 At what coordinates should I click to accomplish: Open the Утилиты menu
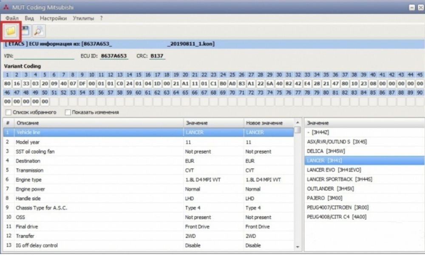(x=83, y=18)
